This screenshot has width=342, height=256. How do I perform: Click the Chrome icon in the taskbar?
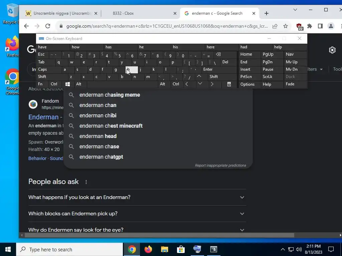pos(132,249)
